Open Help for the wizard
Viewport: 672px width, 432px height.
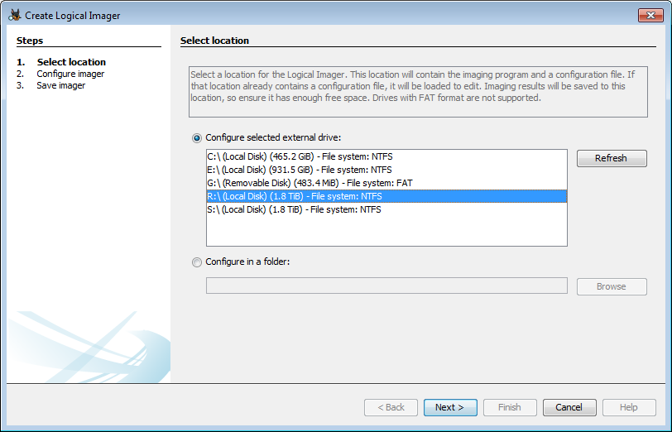[628, 407]
